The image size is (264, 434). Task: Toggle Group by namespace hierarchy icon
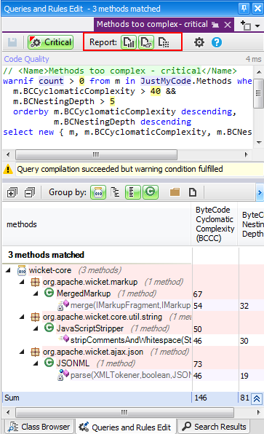click(x=115, y=192)
